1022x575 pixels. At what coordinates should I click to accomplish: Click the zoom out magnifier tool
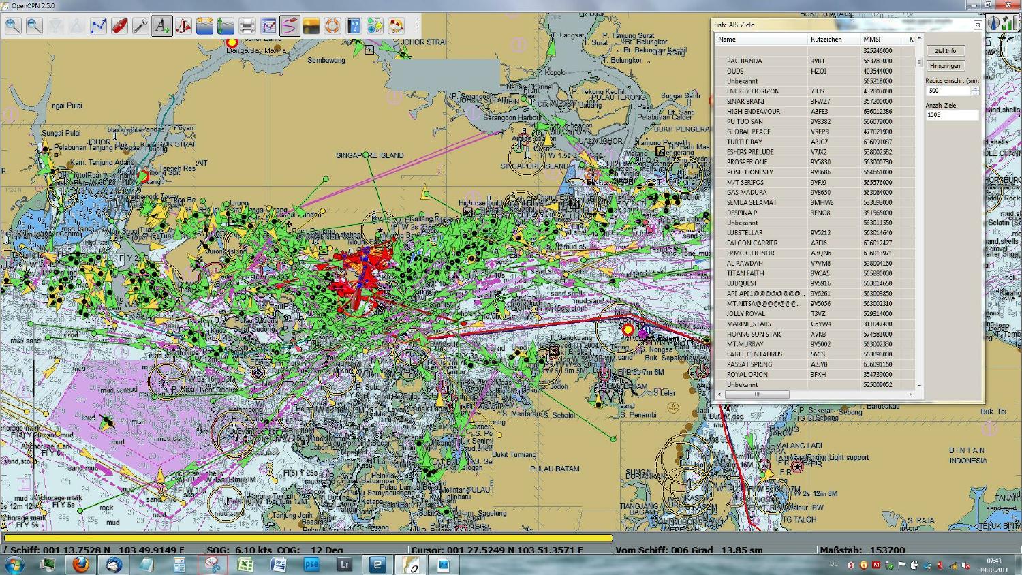34,27
